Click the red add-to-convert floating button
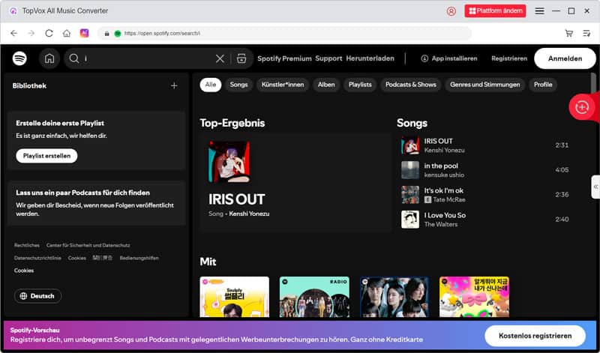Viewport: 600px width, 353px height. pyautogui.click(x=582, y=107)
